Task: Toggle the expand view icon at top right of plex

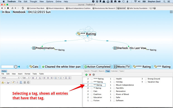Action: click(171, 12)
